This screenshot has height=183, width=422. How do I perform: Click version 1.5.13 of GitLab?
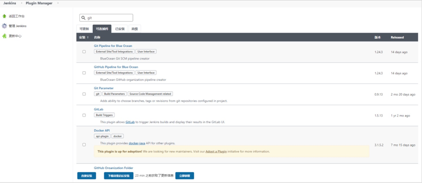click(379, 116)
